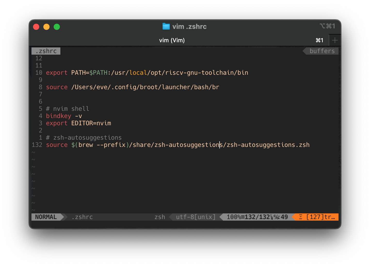Click the green zoom button in the title bar
The height and width of the screenshot is (267, 370).
click(x=57, y=27)
